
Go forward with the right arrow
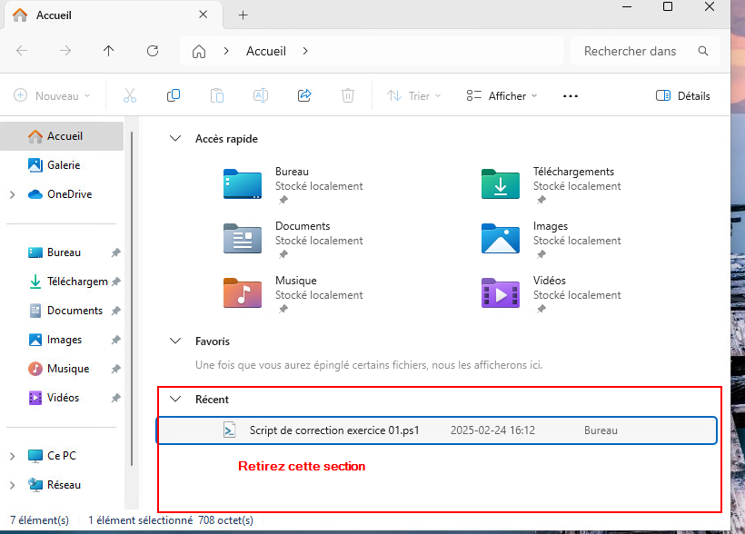(65, 51)
